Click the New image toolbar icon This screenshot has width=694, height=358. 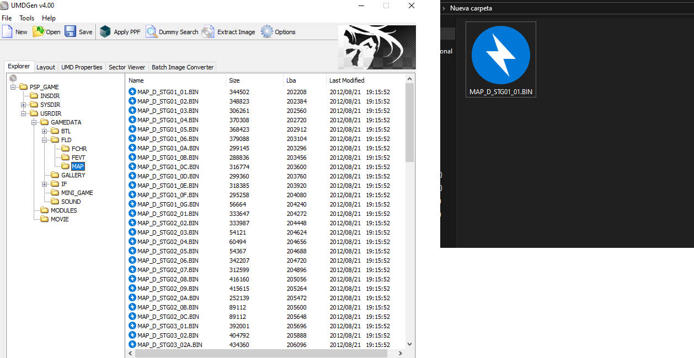pyautogui.click(x=8, y=32)
